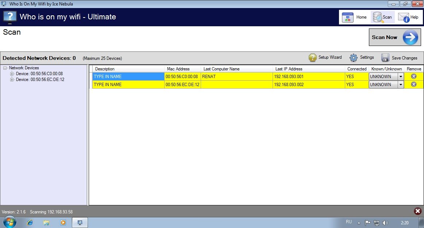Click the Settings gear icon
This screenshot has width=424, height=228.
point(354,58)
